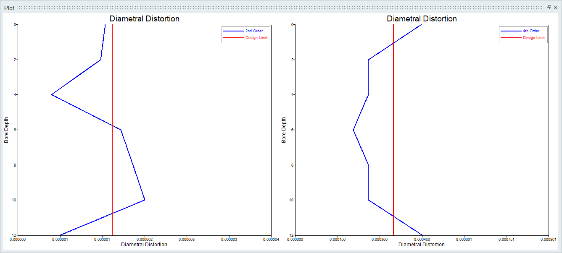Click Design Limit label in right plot legend

point(533,38)
